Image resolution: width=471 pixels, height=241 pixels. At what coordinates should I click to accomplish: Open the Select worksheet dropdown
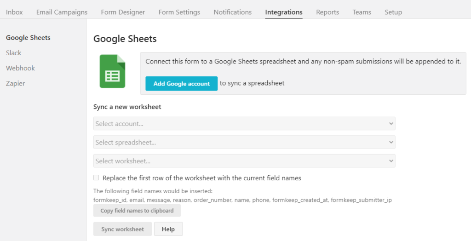(244, 161)
